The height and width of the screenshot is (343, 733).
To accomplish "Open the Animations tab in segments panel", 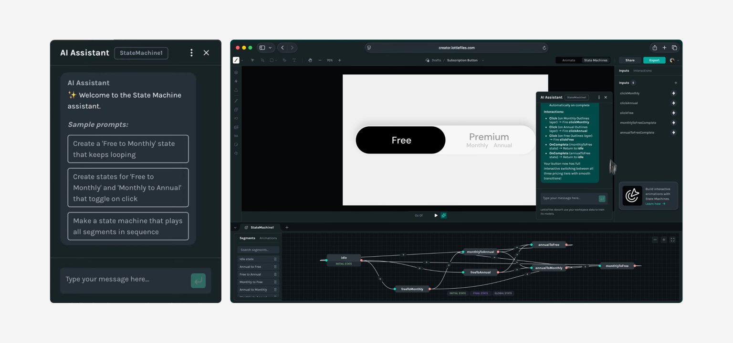I will coord(268,238).
